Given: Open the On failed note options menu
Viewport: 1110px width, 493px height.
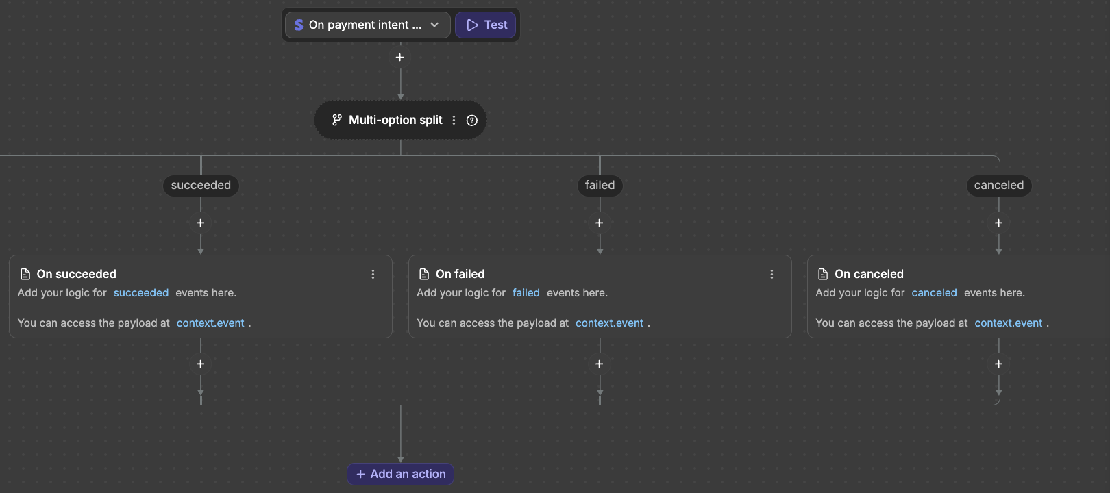Looking at the screenshot, I should [x=772, y=274].
